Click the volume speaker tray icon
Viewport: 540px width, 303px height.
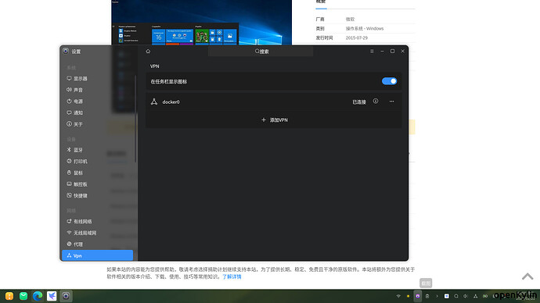point(466,296)
